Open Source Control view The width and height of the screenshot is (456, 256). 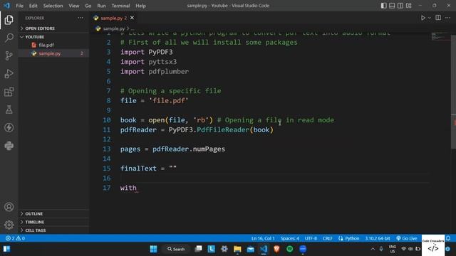pos(9,55)
